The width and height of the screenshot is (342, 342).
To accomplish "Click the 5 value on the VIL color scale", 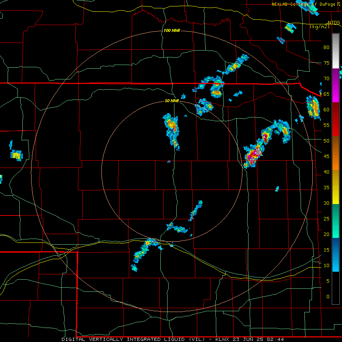I will [328, 281].
